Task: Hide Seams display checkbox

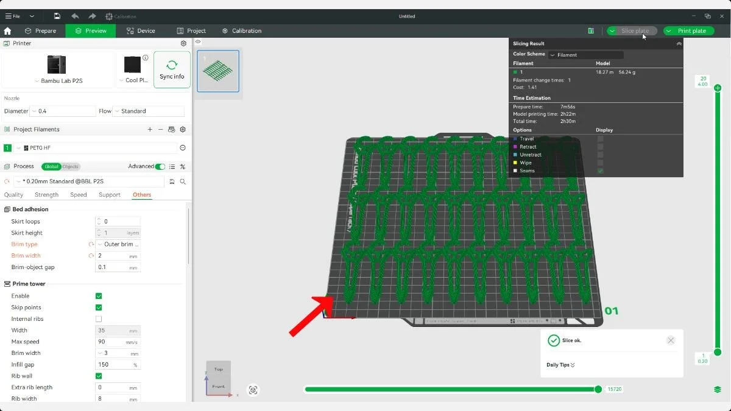Action: tap(600, 171)
